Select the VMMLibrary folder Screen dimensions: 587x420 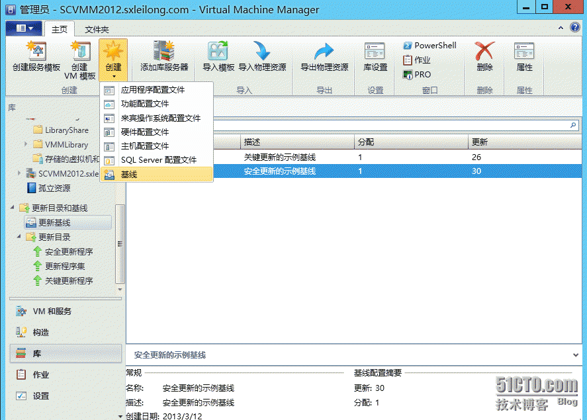(x=61, y=144)
